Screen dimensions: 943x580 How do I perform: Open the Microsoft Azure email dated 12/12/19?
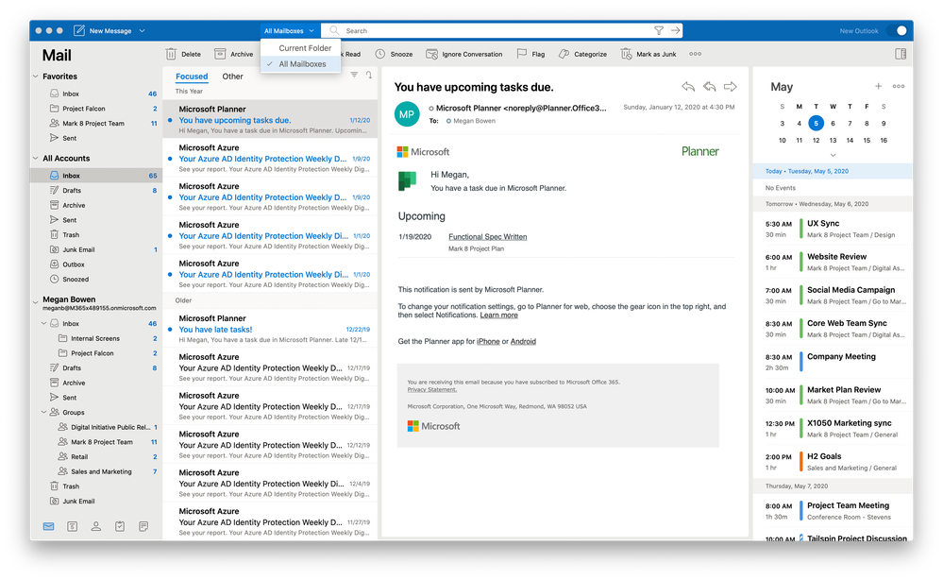pos(270,444)
